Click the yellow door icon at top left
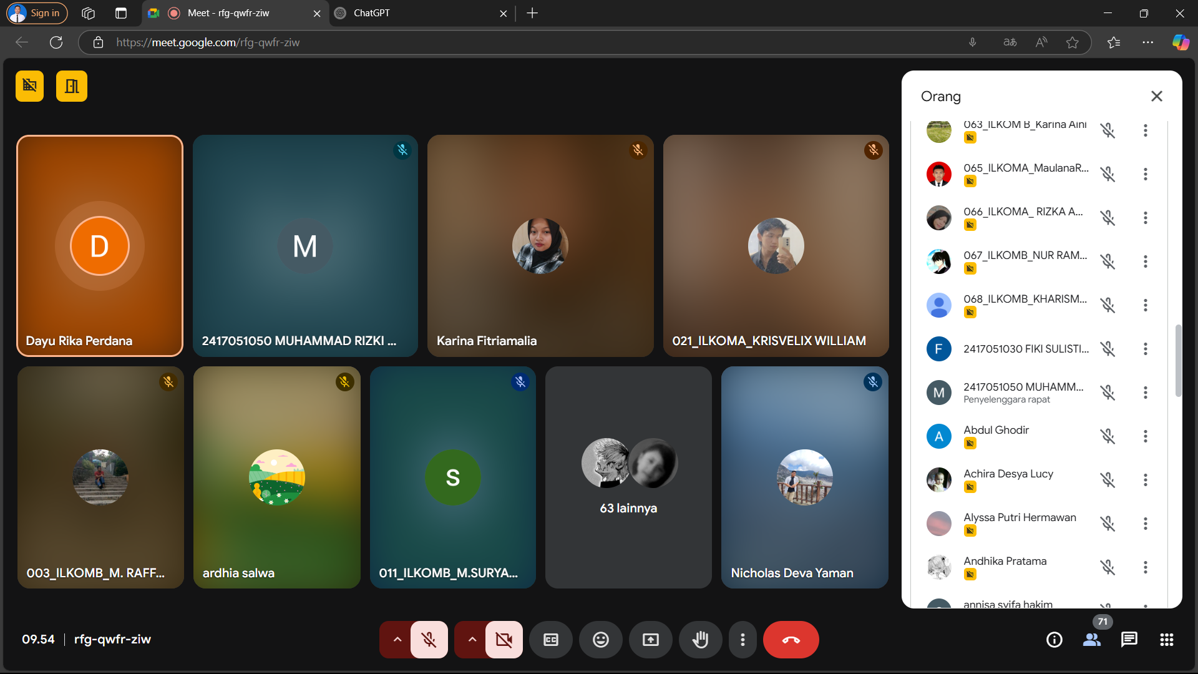Screen dimensions: 1198x674 72,86
